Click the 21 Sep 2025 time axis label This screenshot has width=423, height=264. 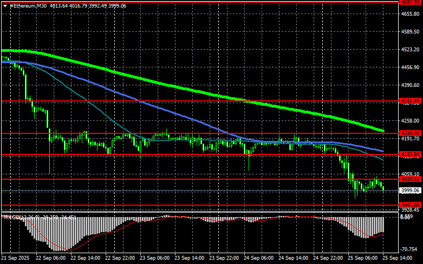15,259
